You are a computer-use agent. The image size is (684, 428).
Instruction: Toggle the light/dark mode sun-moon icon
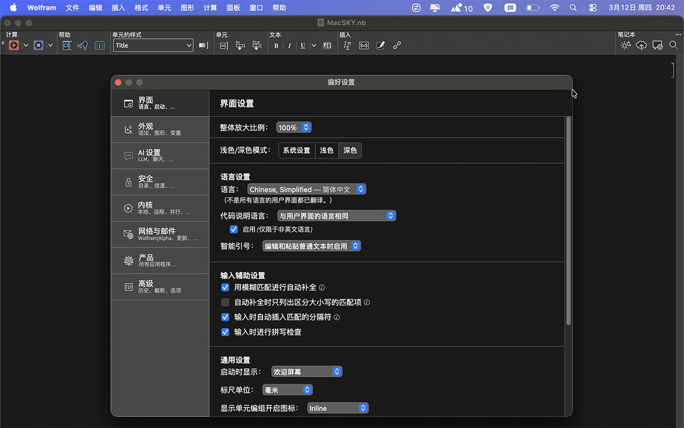(x=625, y=46)
